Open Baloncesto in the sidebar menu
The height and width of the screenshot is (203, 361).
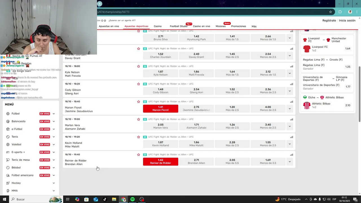pos(19,121)
